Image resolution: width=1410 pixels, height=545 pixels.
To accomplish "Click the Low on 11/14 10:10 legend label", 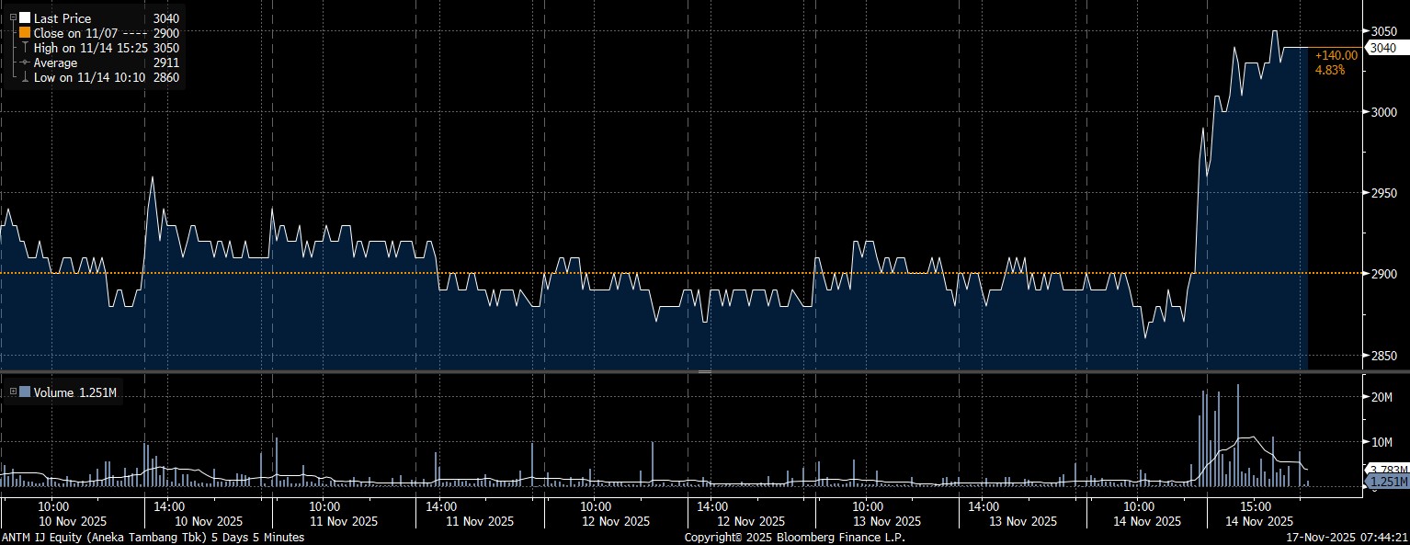I will [90, 78].
